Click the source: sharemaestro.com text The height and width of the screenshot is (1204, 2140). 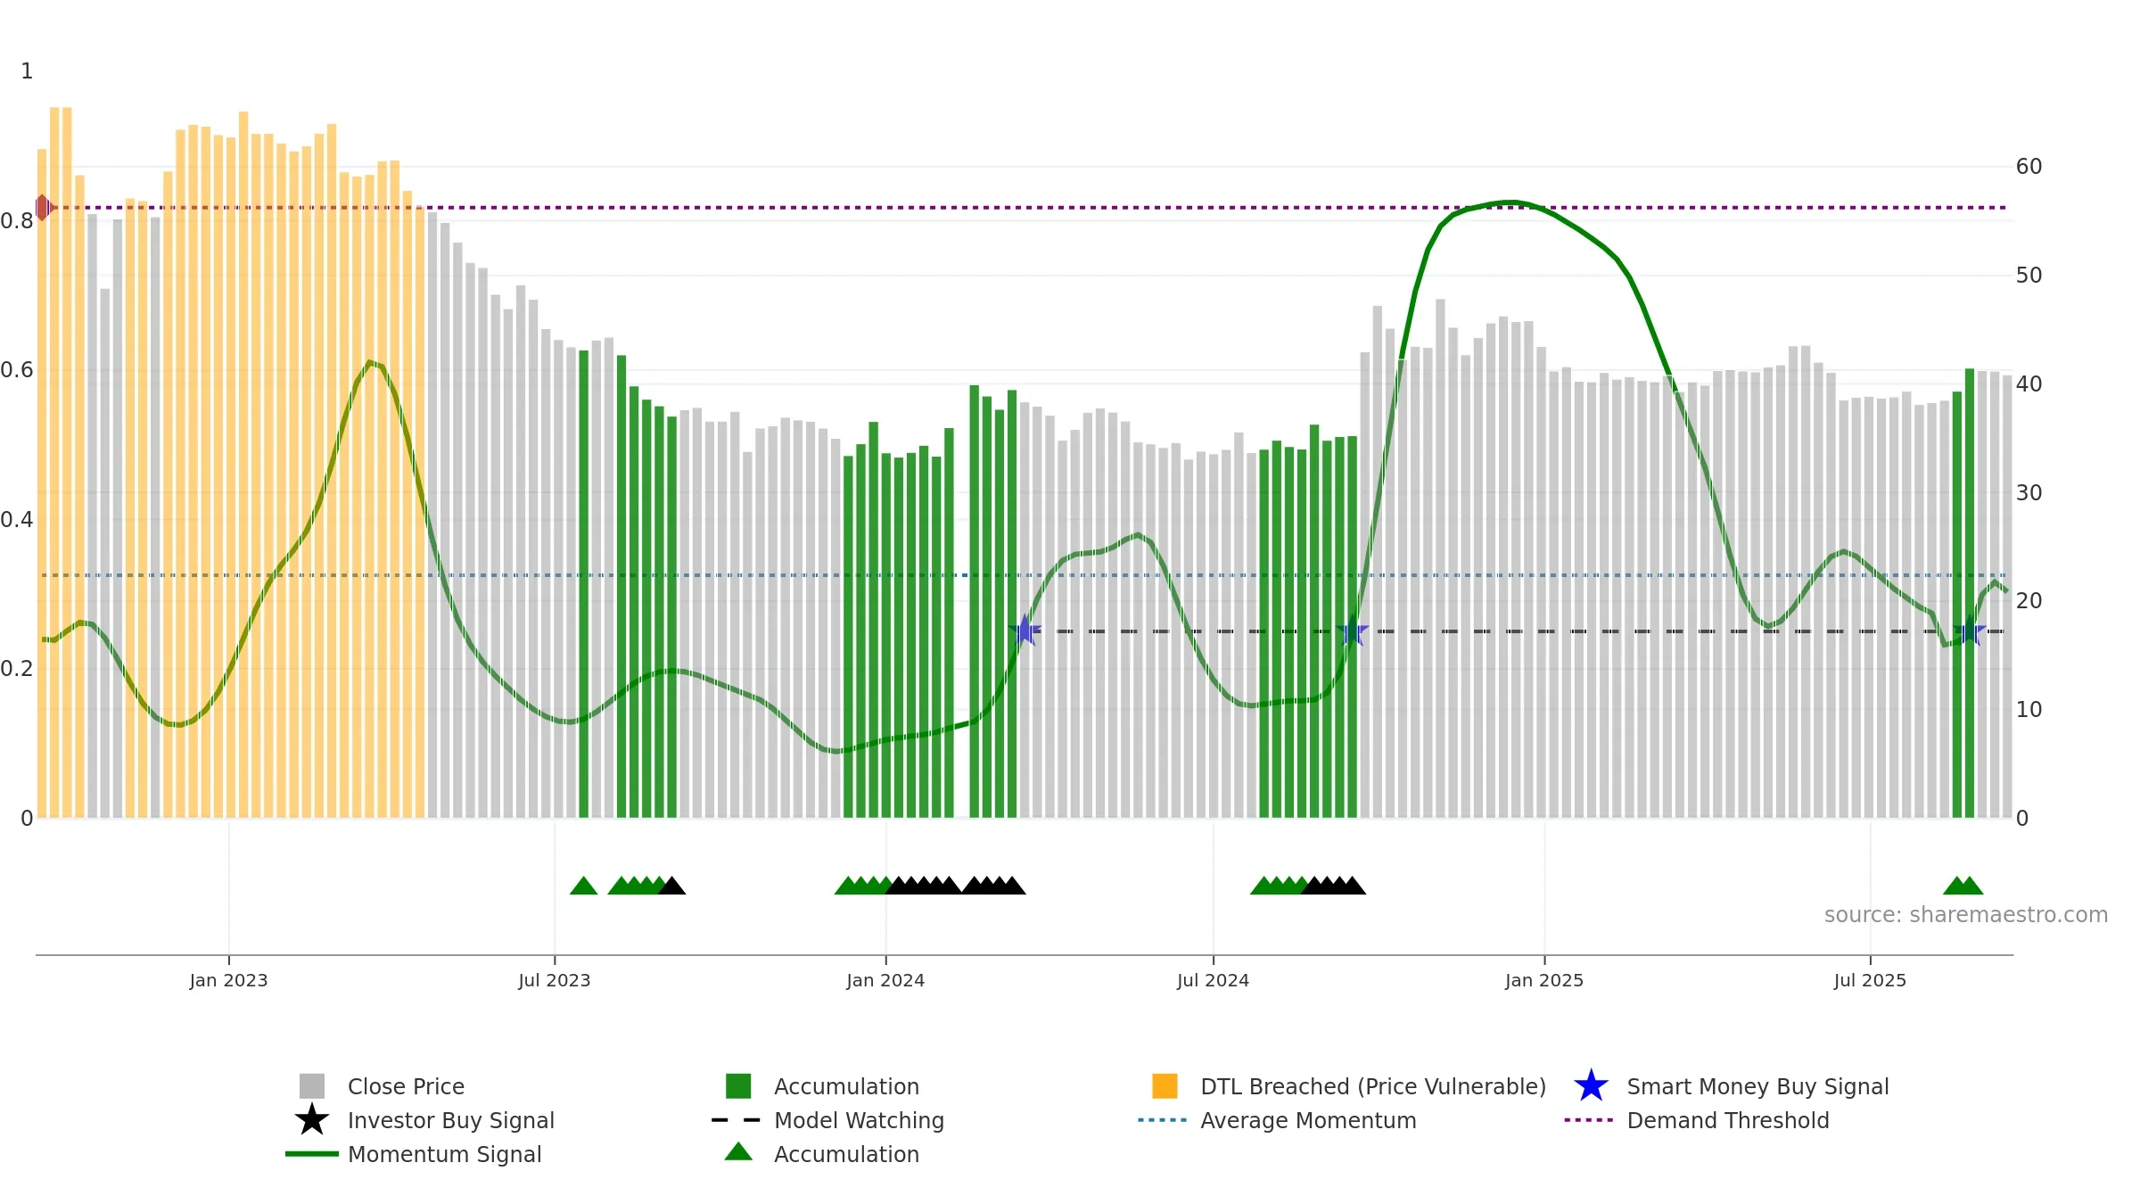(1966, 915)
